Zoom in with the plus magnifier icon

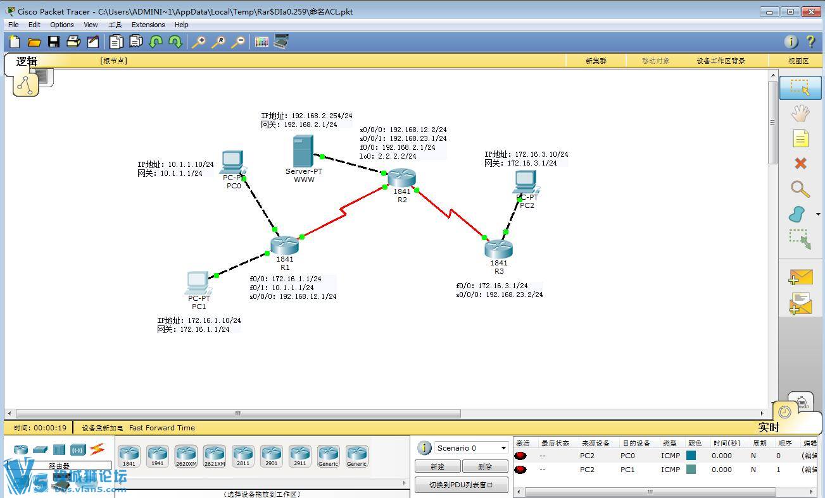pyautogui.click(x=199, y=42)
